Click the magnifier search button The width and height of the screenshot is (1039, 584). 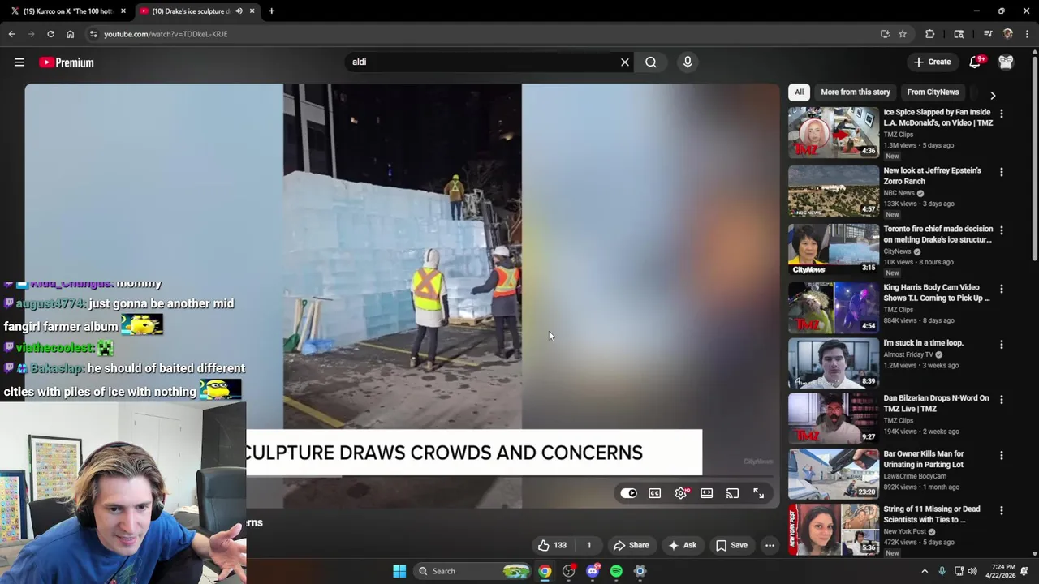tap(651, 62)
